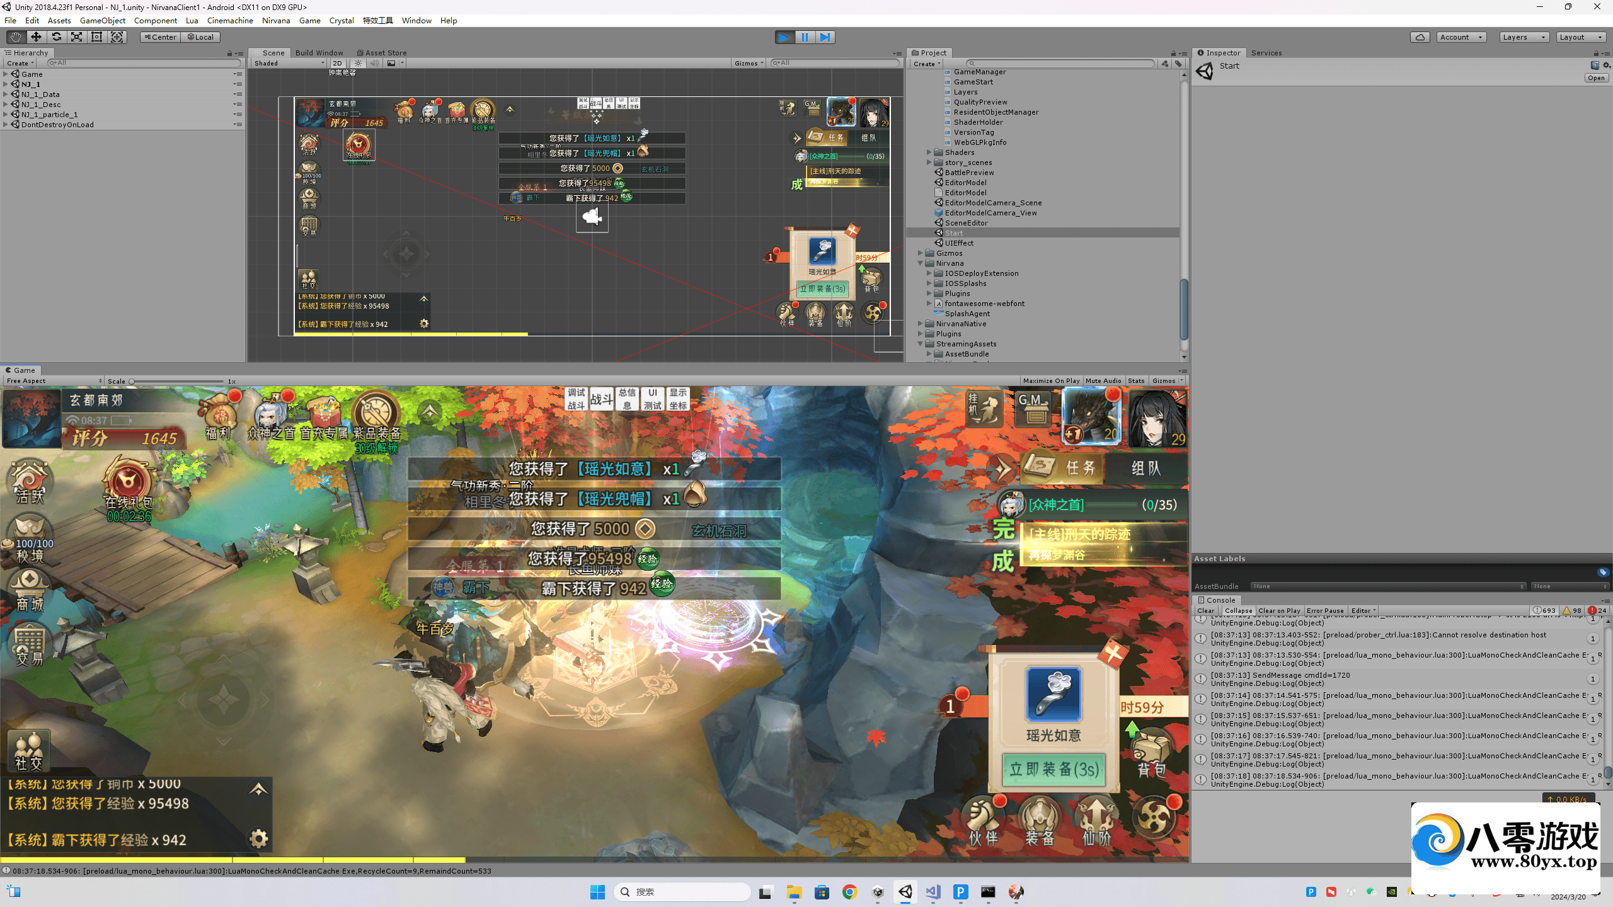Image resolution: width=1613 pixels, height=907 pixels.
Task: Switch to the Asset Store tab
Action: pyautogui.click(x=382, y=53)
